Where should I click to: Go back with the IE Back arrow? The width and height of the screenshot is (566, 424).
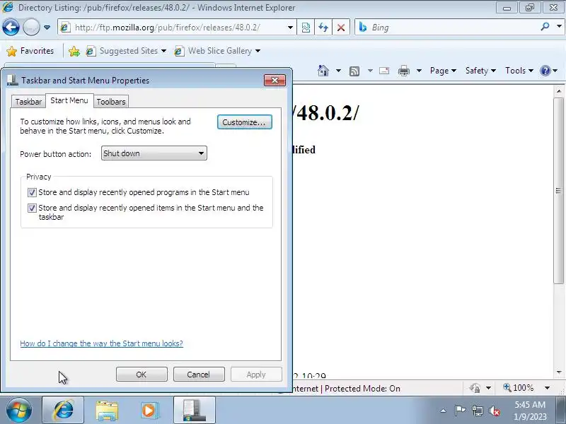pyautogui.click(x=11, y=28)
